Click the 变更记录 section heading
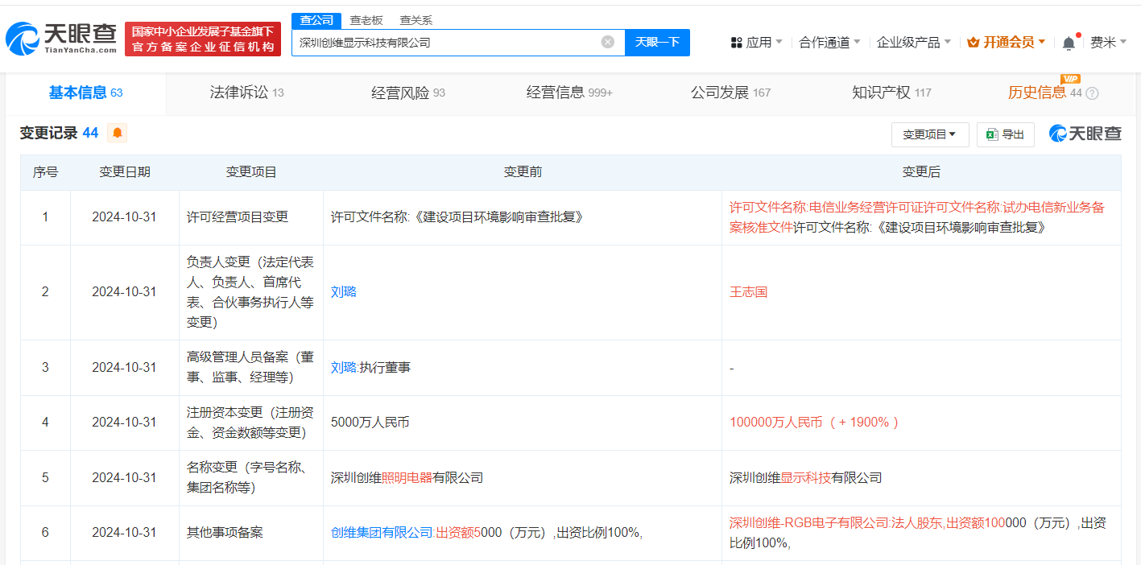Viewport: 1141px width, 565px height. pos(48,133)
